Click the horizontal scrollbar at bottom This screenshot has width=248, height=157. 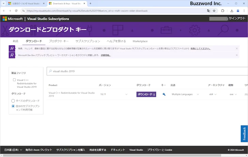click(112, 155)
